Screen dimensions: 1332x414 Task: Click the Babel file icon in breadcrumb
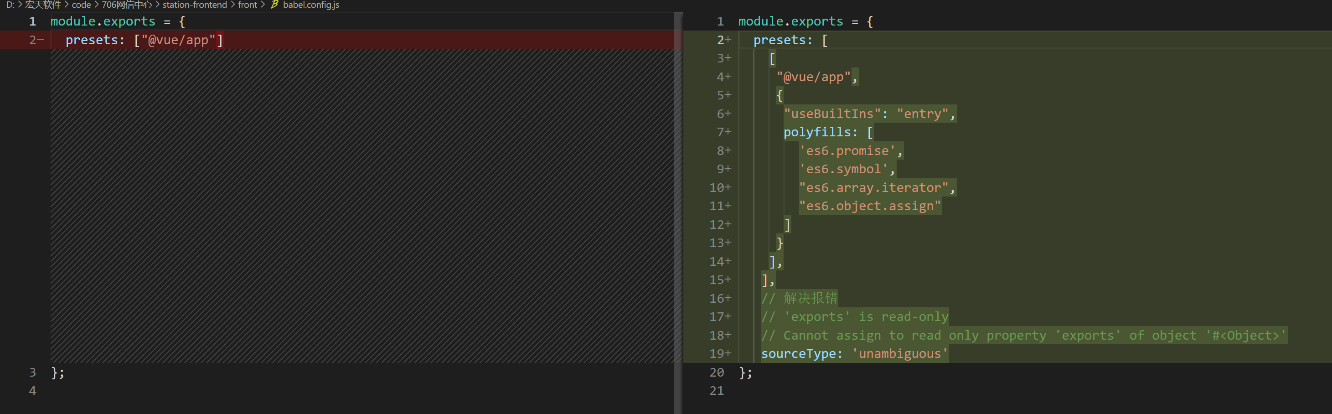pyautogui.click(x=274, y=5)
